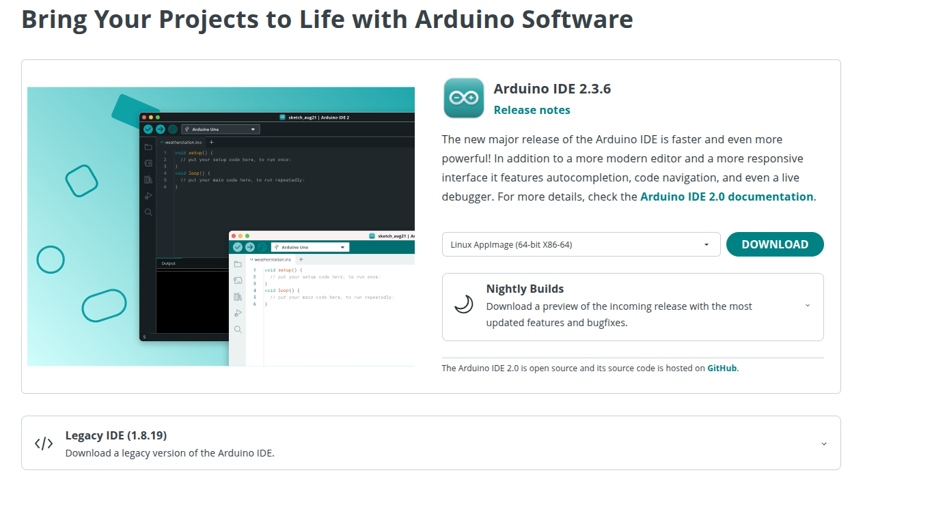The height and width of the screenshot is (507, 932).
Task: Open the Linux AppImage platform dropdown
Action: (581, 244)
